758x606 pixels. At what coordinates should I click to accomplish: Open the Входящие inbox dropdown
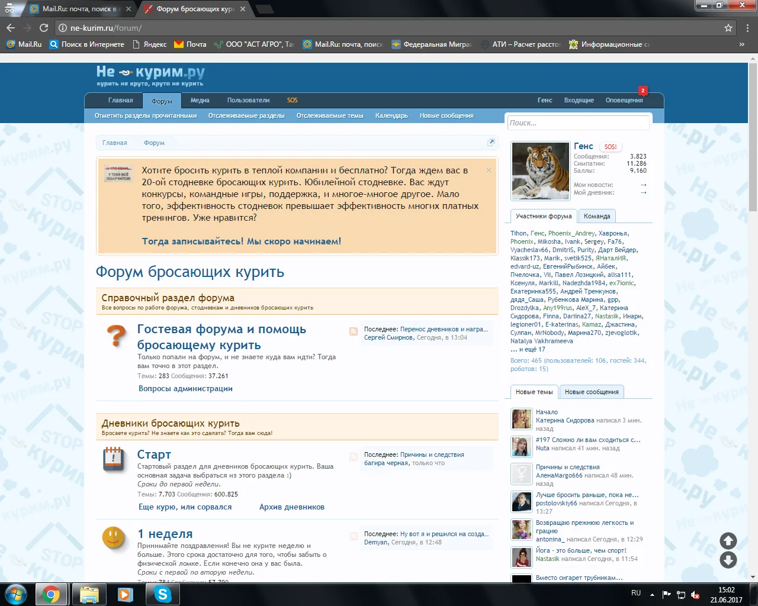pos(579,100)
